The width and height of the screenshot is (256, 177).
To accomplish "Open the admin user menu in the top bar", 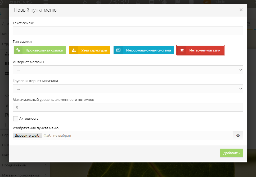I will coord(220,2).
